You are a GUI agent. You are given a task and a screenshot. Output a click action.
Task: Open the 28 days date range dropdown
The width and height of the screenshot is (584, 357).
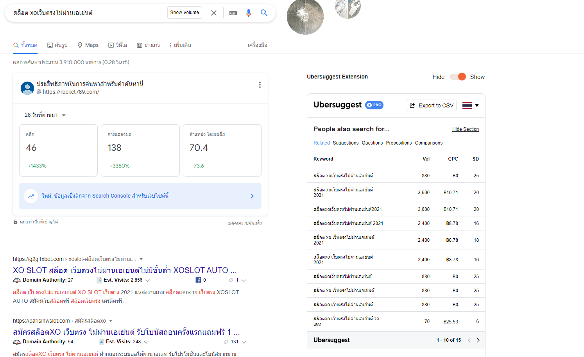(45, 115)
